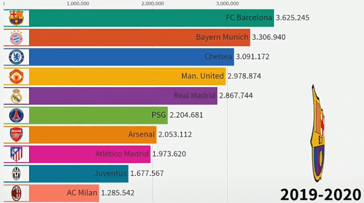Click the 2.000.000 axis tick label
This screenshot has height=203, width=364.
pos(152,4)
